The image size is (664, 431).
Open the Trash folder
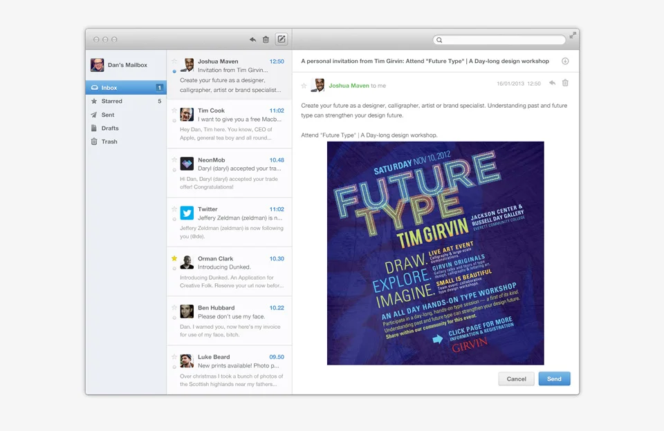point(126,142)
